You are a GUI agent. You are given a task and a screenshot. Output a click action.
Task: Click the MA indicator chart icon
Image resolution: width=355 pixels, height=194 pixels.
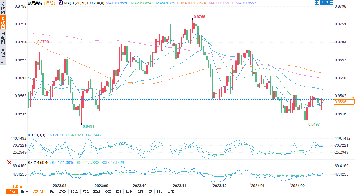(x=61, y=2)
